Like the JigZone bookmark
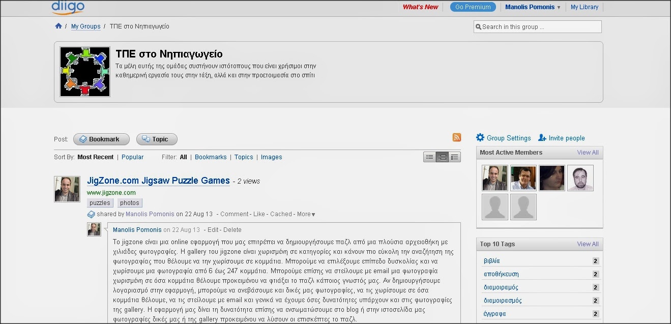Image resolution: width=671 pixels, height=324 pixels. (x=259, y=214)
